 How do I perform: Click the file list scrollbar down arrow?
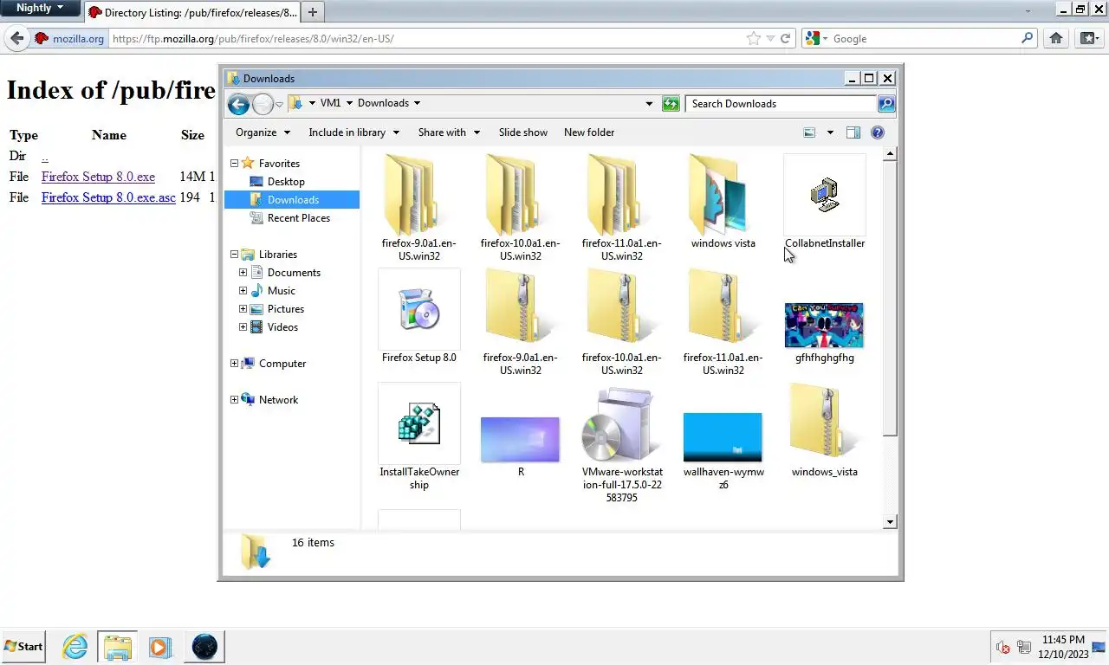[x=890, y=521]
